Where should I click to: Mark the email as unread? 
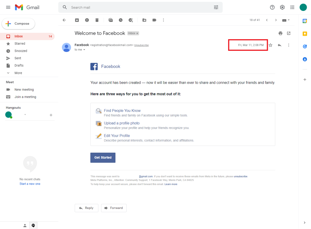pyautogui.click(x=111, y=20)
